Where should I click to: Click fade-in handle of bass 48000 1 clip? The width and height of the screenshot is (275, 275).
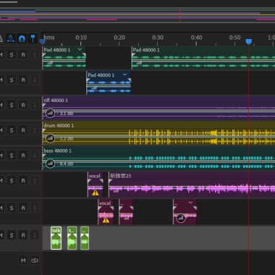click(x=44, y=156)
